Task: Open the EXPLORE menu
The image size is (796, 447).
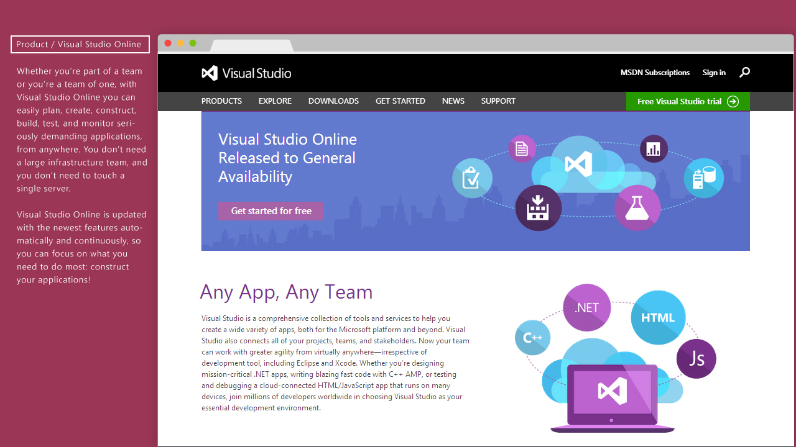Action: (x=275, y=101)
